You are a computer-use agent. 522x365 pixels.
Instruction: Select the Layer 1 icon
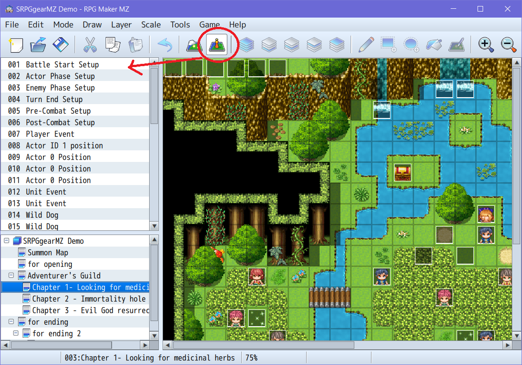click(x=269, y=44)
